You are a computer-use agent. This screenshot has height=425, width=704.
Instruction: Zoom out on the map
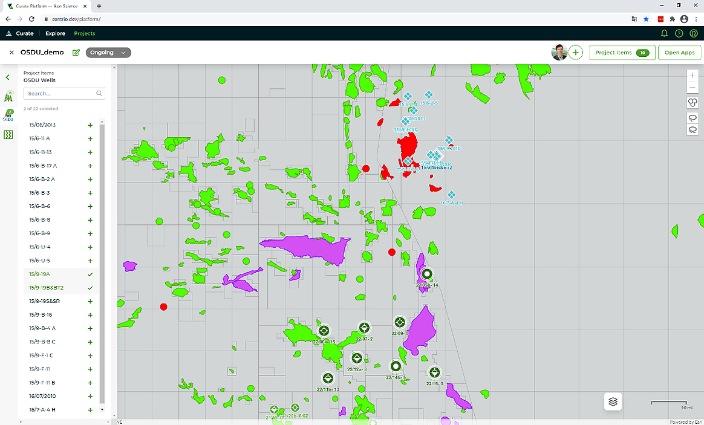coord(693,88)
